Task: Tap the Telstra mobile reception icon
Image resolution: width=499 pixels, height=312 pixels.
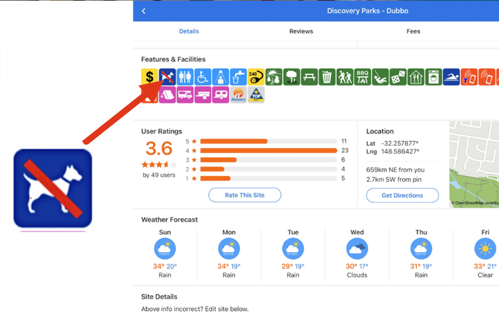Action: click(x=469, y=77)
